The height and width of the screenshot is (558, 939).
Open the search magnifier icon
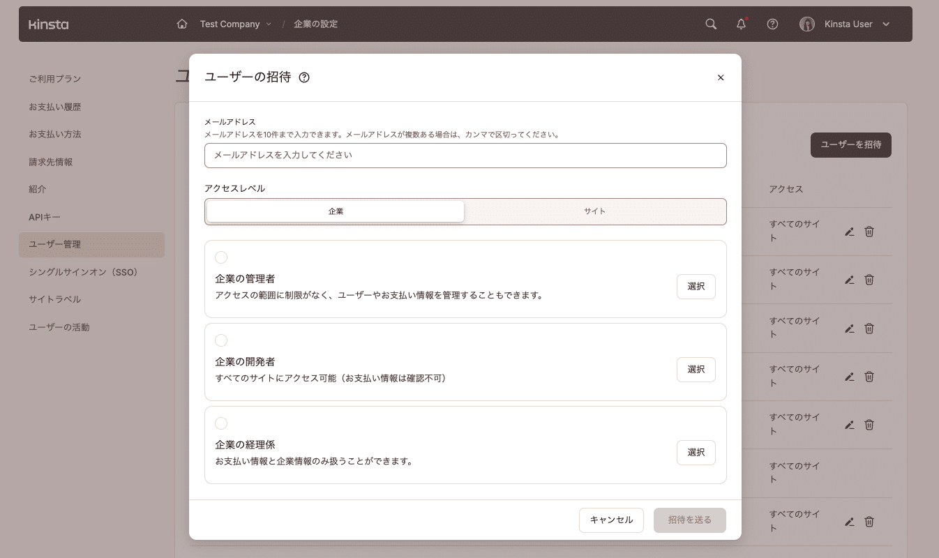pos(711,24)
